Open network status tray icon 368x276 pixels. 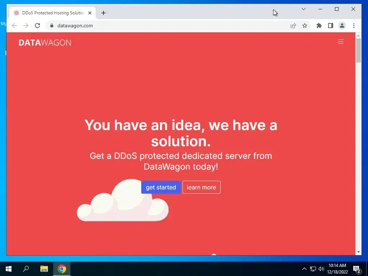pyautogui.click(x=313, y=269)
